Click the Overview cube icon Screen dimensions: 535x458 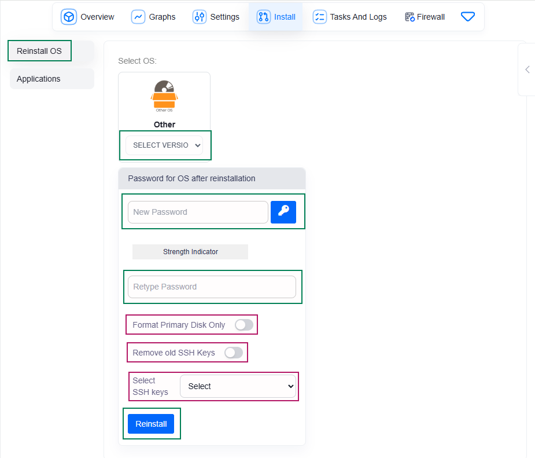pos(69,17)
